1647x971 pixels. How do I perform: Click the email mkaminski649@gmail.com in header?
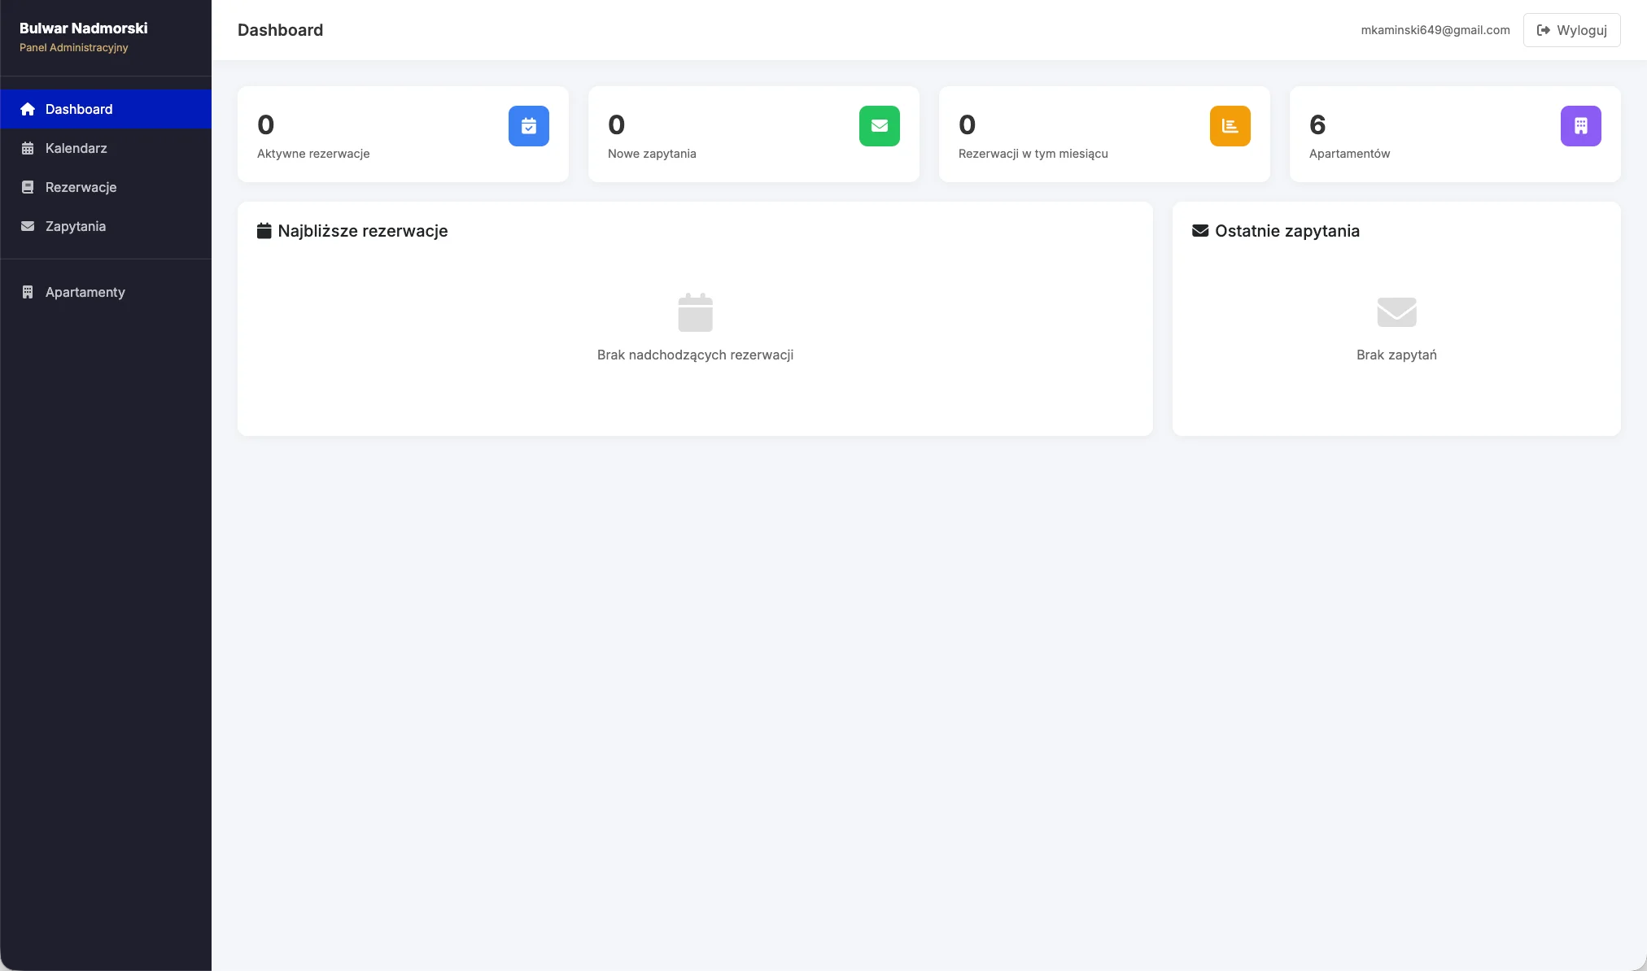tap(1435, 30)
